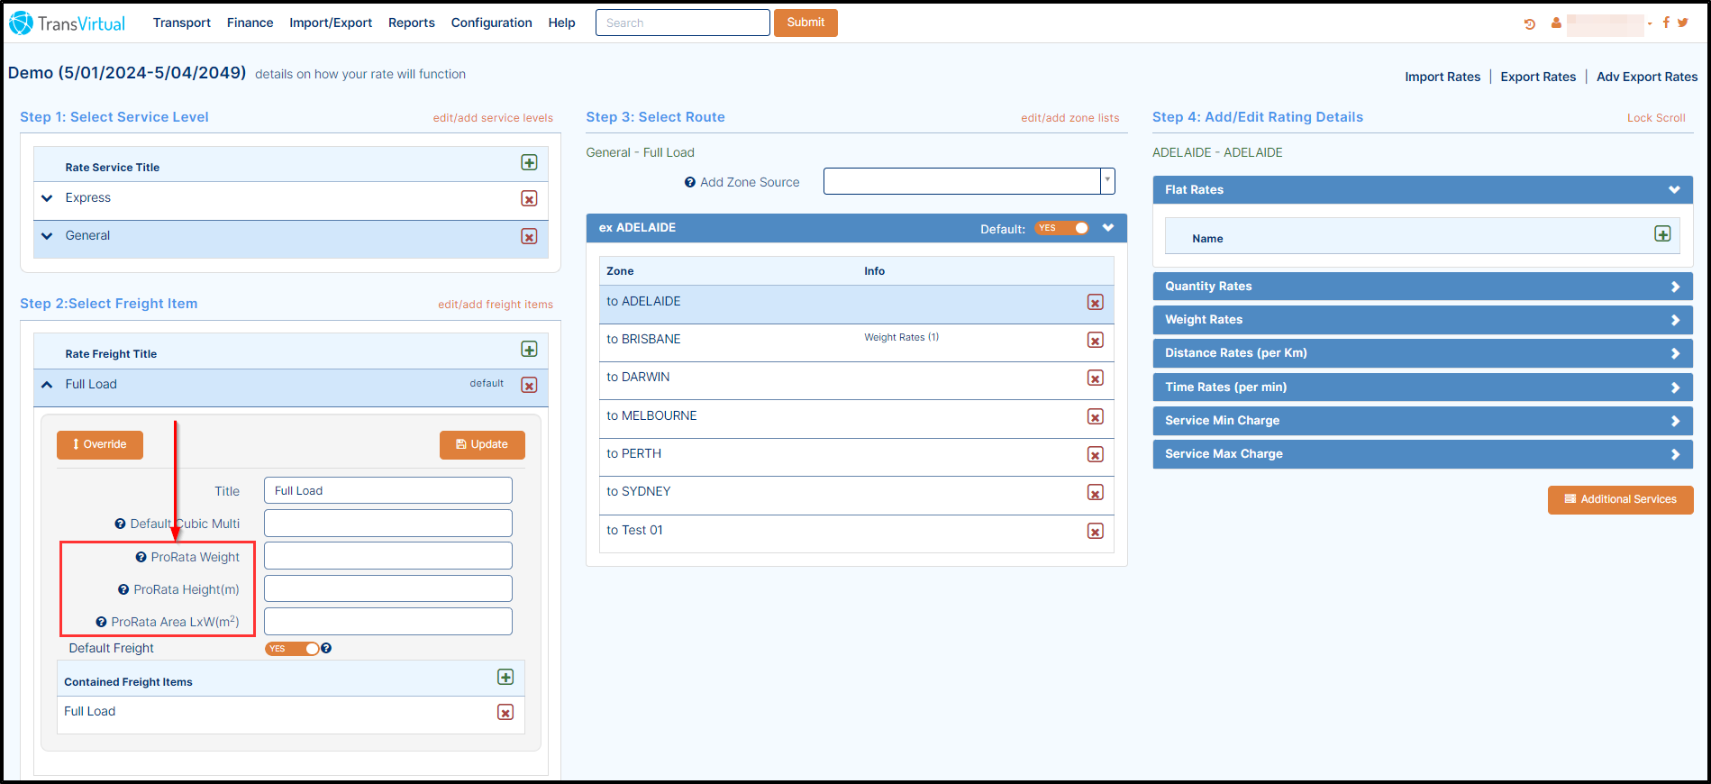Image resolution: width=1711 pixels, height=784 pixels.
Task: Expand the General service row
Action: (x=47, y=236)
